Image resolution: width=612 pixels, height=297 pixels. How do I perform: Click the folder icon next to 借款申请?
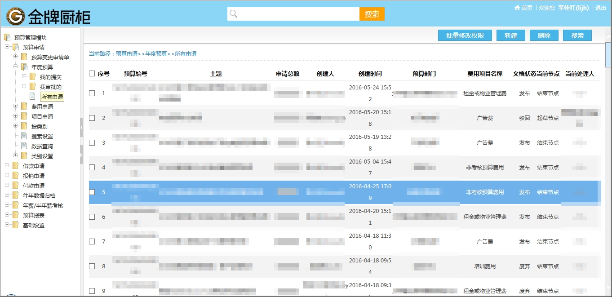(16, 166)
